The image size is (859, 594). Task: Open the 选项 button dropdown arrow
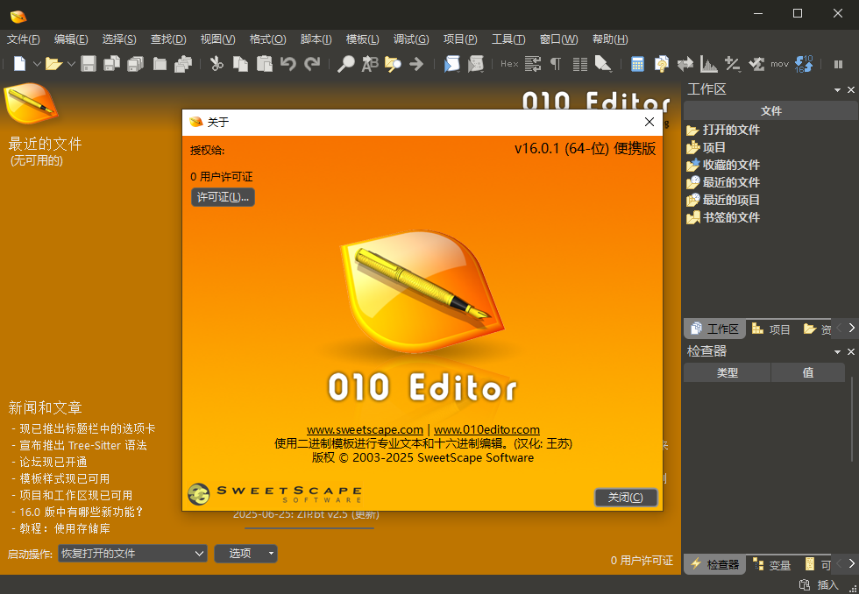click(270, 554)
